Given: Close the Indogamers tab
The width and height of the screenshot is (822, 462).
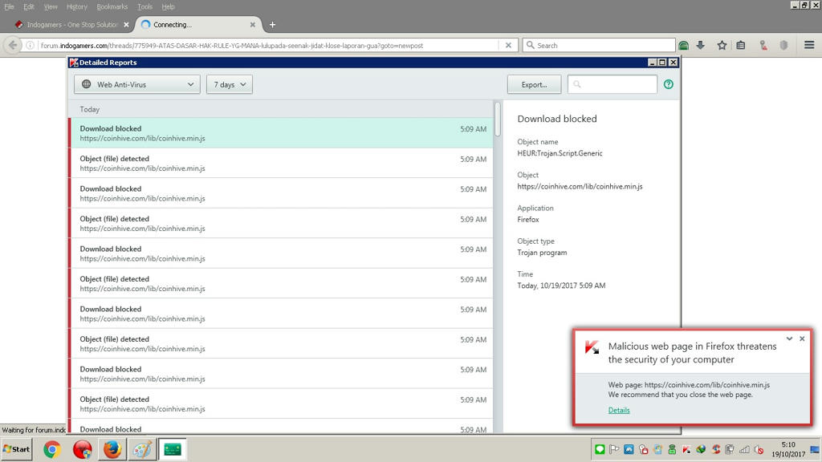Looking at the screenshot, I should 126,25.
